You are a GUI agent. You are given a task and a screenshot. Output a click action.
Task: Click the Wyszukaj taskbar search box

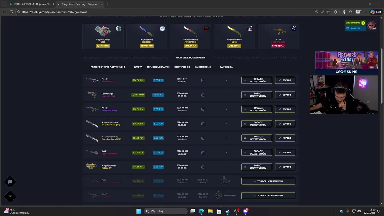[x=166, y=211]
